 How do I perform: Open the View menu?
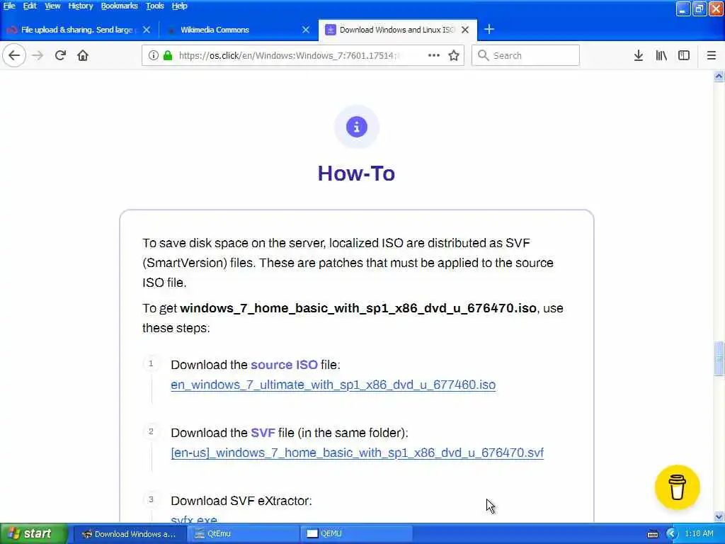tap(52, 6)
